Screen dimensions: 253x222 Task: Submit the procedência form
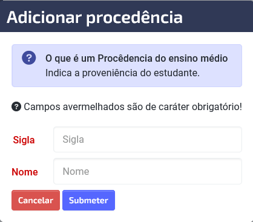(x=88, y=200)
